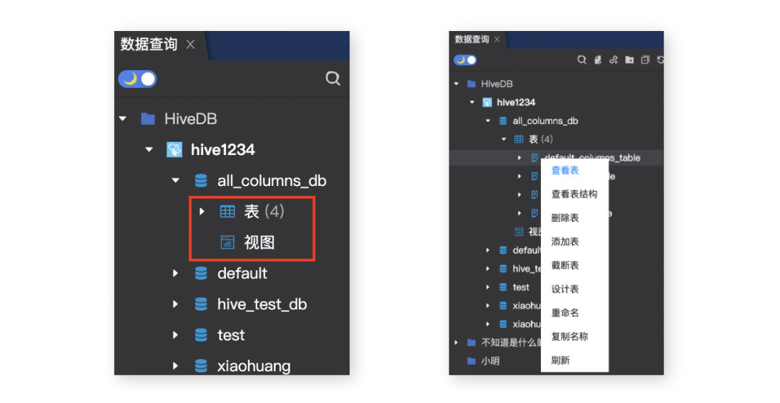780x403 pixels.
Task: Click 复制名称 in the context menu
Action: 570,337
